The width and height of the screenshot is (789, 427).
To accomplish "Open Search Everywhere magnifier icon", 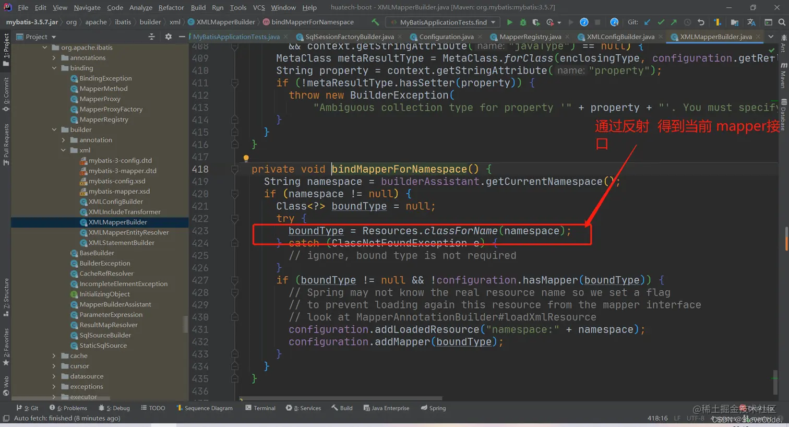I will (x=782, y=22).
